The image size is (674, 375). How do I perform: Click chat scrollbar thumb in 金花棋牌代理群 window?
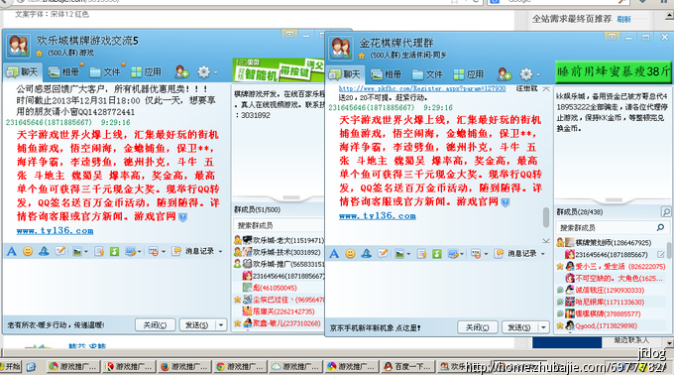click(x=546, y=217)
